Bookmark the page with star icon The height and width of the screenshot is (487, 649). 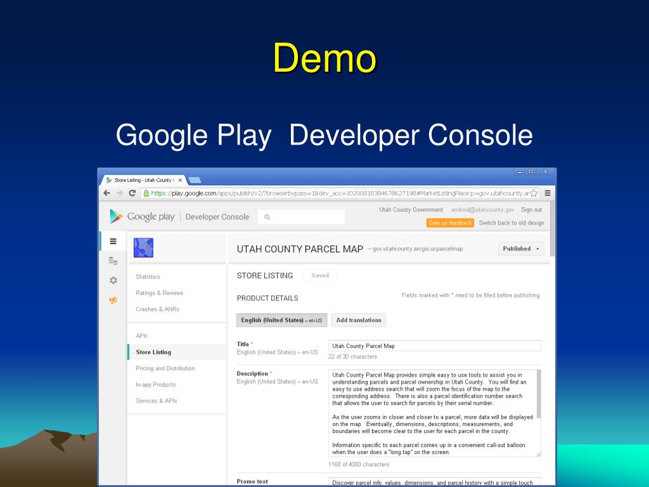pos(534,193)
